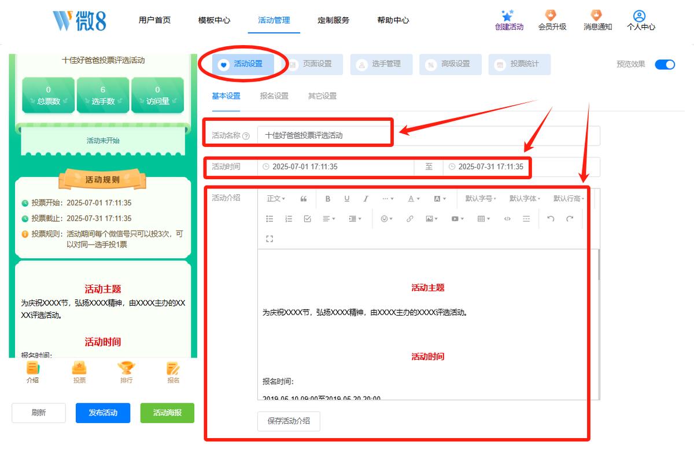Insert a bulleted list
The height and width of the screenshot is (452, 694).
click(x=270, y=219)
